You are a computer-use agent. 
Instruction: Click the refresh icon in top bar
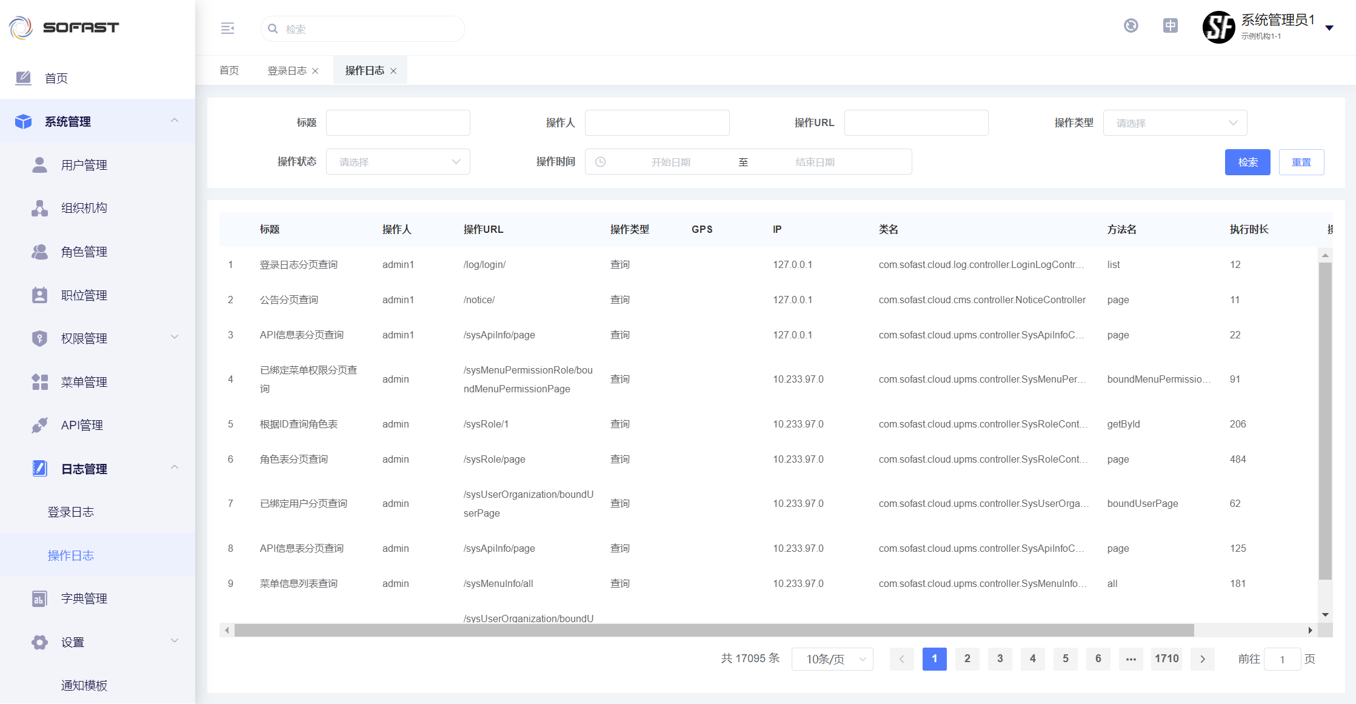click(x=1131, y=25)
